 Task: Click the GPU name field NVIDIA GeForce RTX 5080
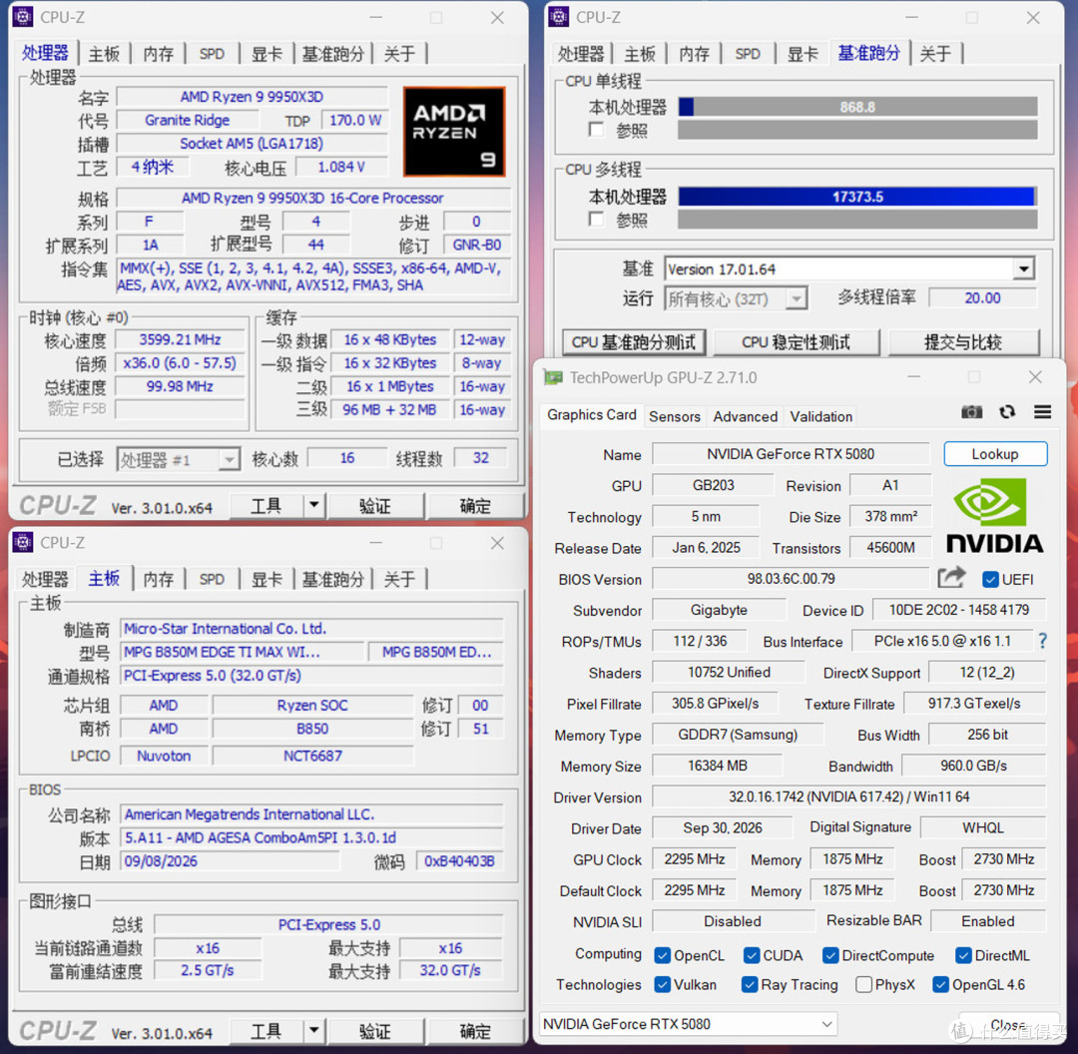791,454
